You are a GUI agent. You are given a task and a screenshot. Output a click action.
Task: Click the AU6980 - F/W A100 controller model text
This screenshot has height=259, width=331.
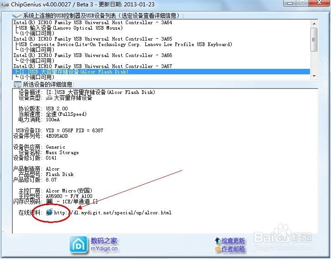pyautogui.click(x=69, y=196)
